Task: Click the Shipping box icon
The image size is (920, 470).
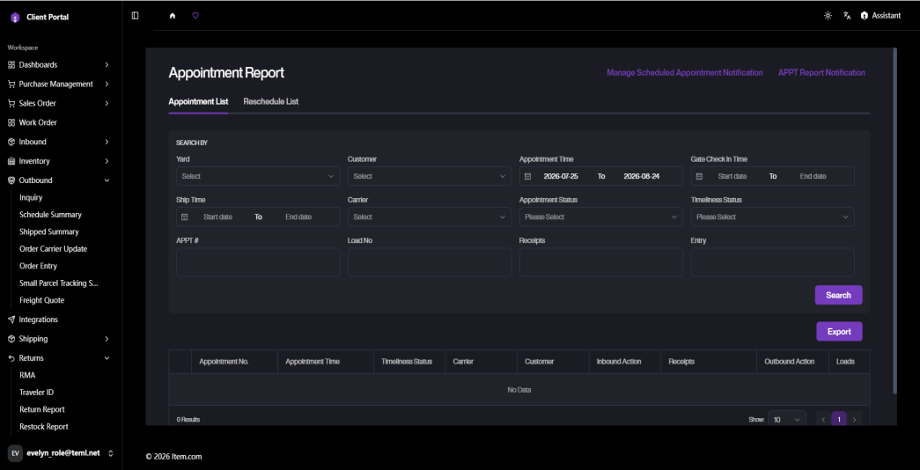Action: pos(11,339)
